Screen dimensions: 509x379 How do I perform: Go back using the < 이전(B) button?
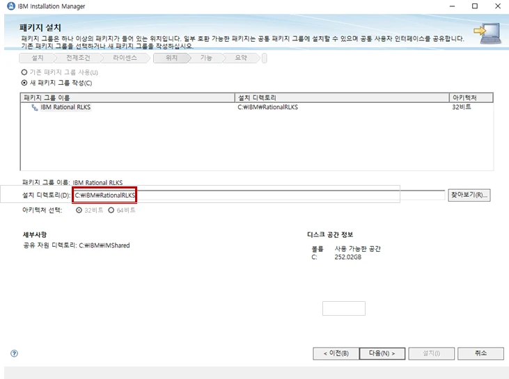336,353
